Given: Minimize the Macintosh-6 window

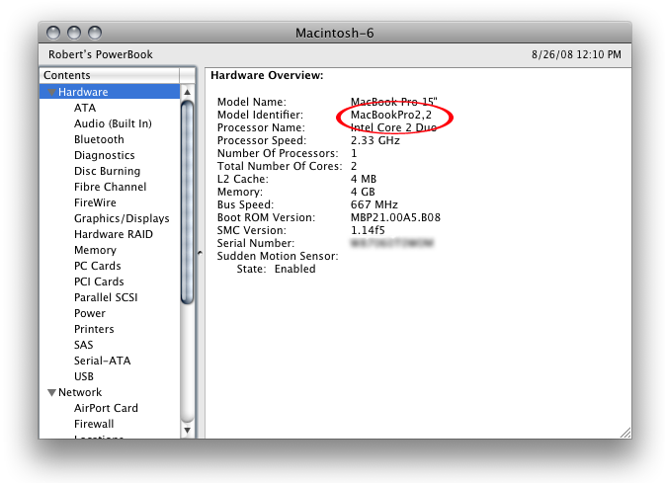Looking at the screenshot, I should click(x=74, y=33).
